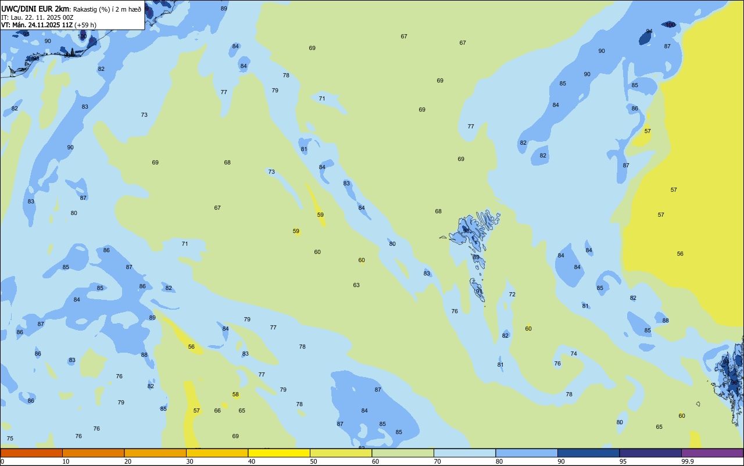The height and width of the screenshot is (466, 744).
Task: Click the humidity value 75 on the map
Action: pos(10,438)
